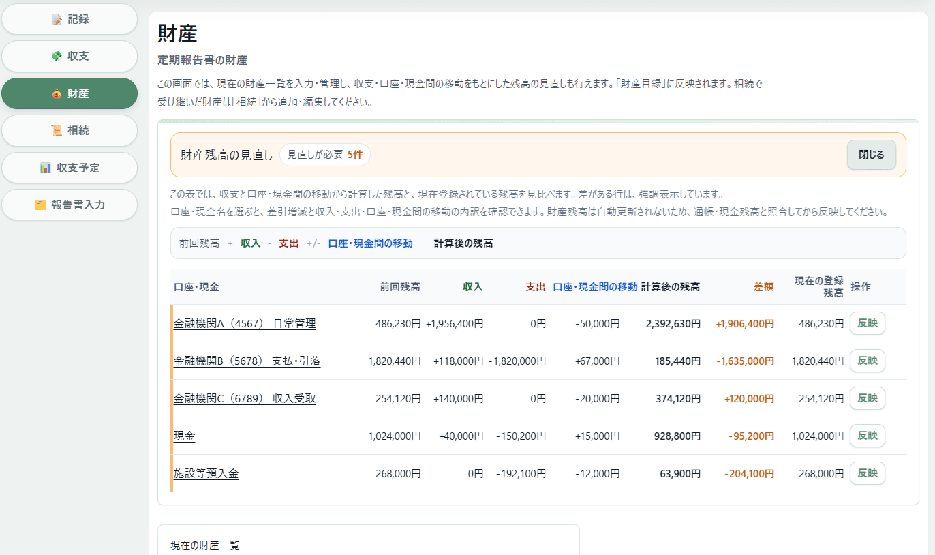Click the -204,100円 difference value

[750, 474]
